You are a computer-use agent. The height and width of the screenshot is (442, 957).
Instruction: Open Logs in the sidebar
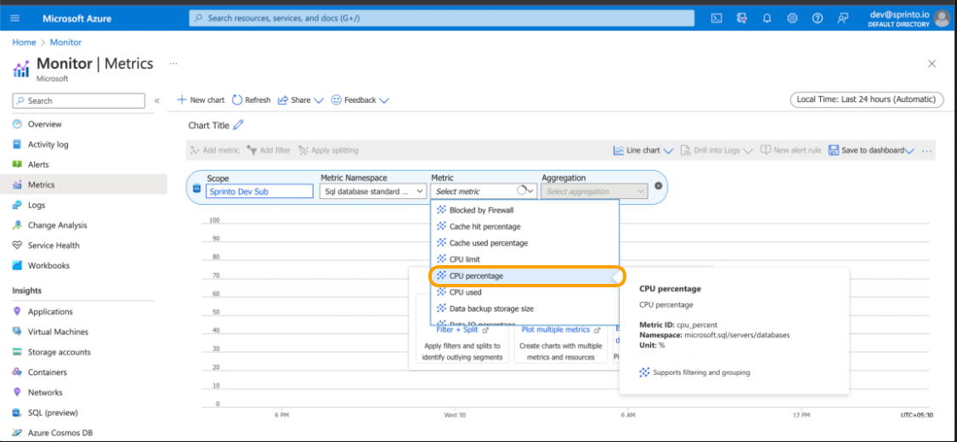click(x=37, y=205)
